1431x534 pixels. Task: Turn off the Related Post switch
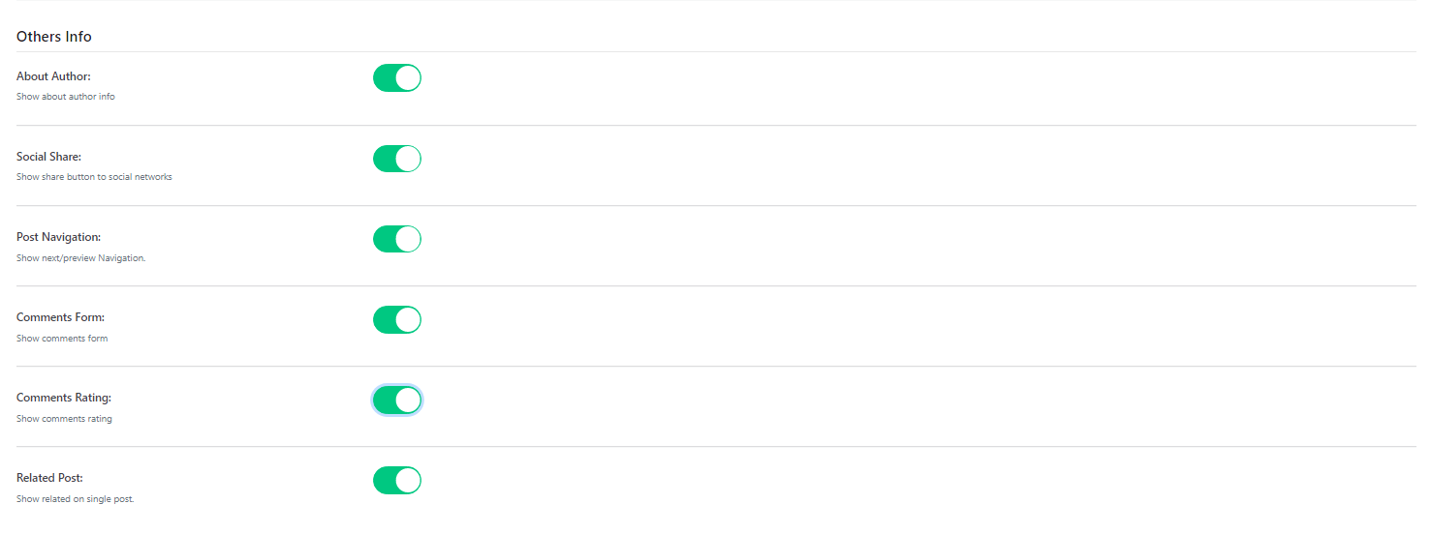point(397,480)
